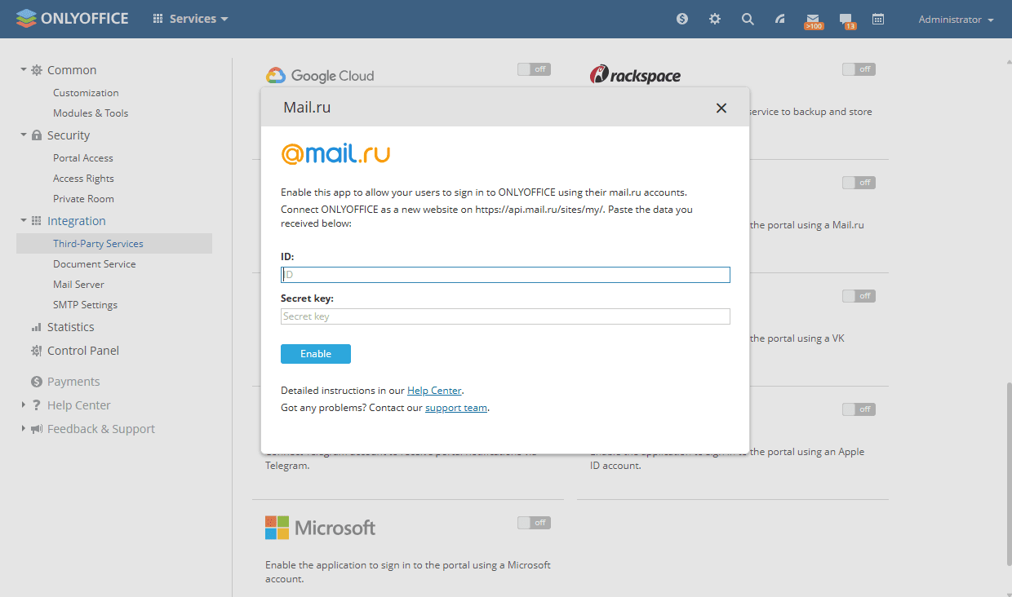Click the Control Panel gear icon
Screen dimensions: 1012x597
click(x=37, y=351)
